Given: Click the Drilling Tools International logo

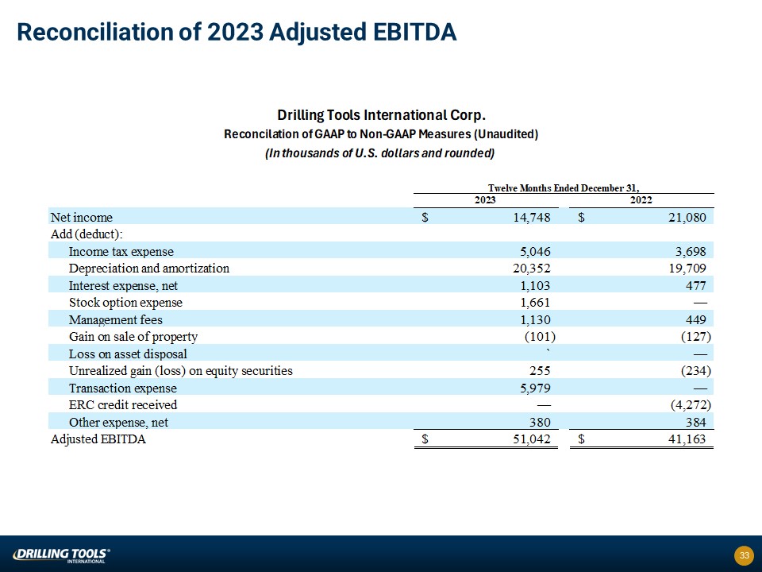Looking at the screenshot, I should pyautogui.click(x=62, y=555).
